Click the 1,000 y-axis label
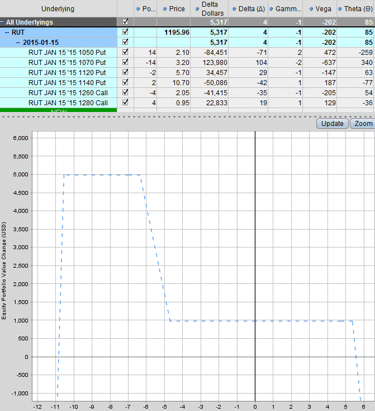Viewport: 375px width, 411px height. point(21,320)
